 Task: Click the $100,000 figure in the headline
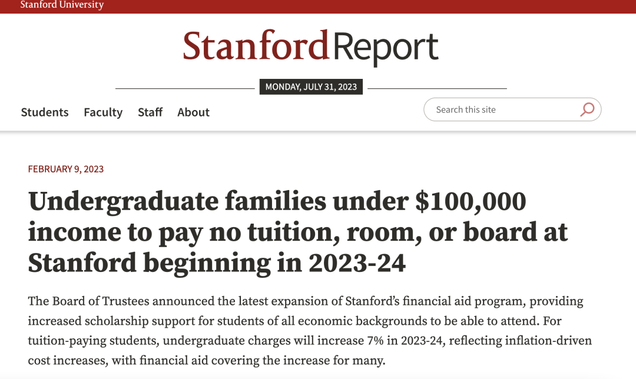pos(471,201)
